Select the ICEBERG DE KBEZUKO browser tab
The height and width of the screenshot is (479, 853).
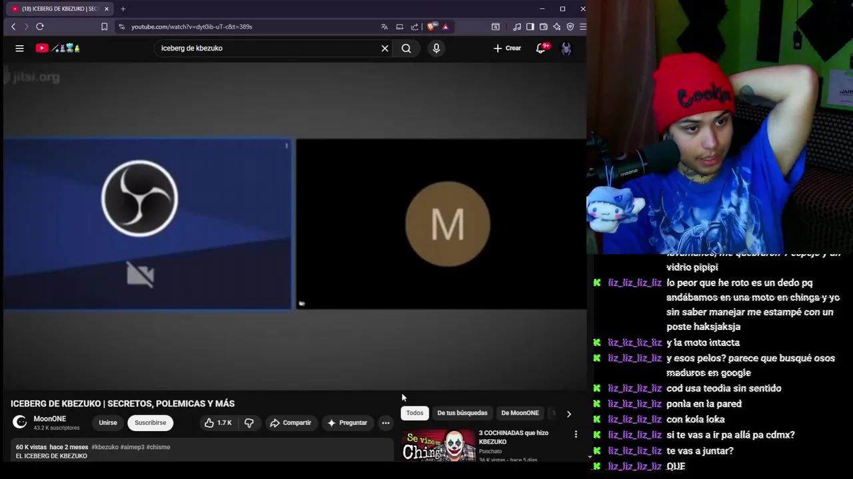tap(60, 9)
